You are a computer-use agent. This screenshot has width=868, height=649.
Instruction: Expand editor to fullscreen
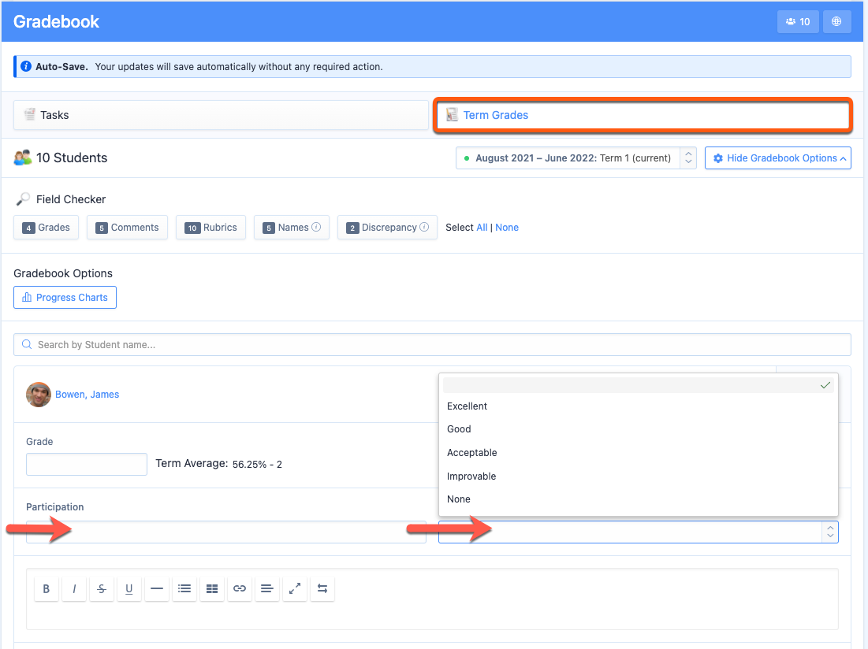point(295,588)
